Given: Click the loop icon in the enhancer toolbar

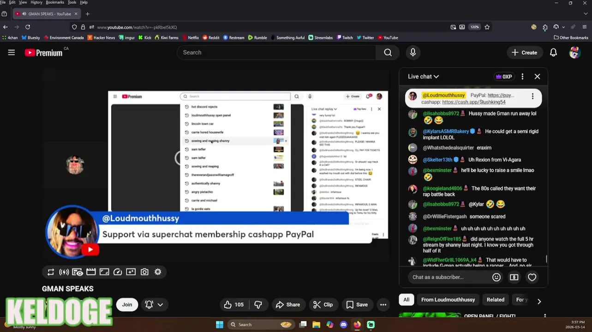Looking at the screenshot, I should (51, 272).
